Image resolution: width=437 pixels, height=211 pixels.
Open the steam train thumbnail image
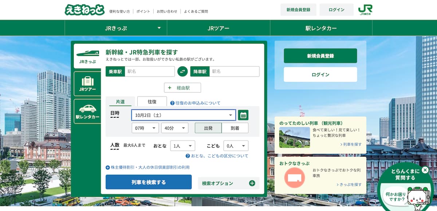(295, 137)
